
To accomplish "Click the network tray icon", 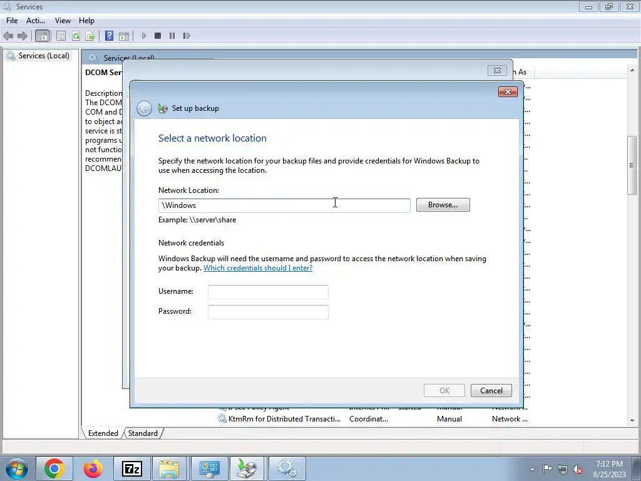I will 563,469.
